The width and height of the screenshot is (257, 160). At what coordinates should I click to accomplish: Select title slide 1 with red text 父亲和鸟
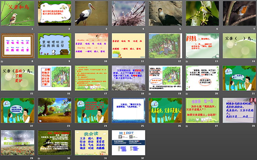[17, 13]
